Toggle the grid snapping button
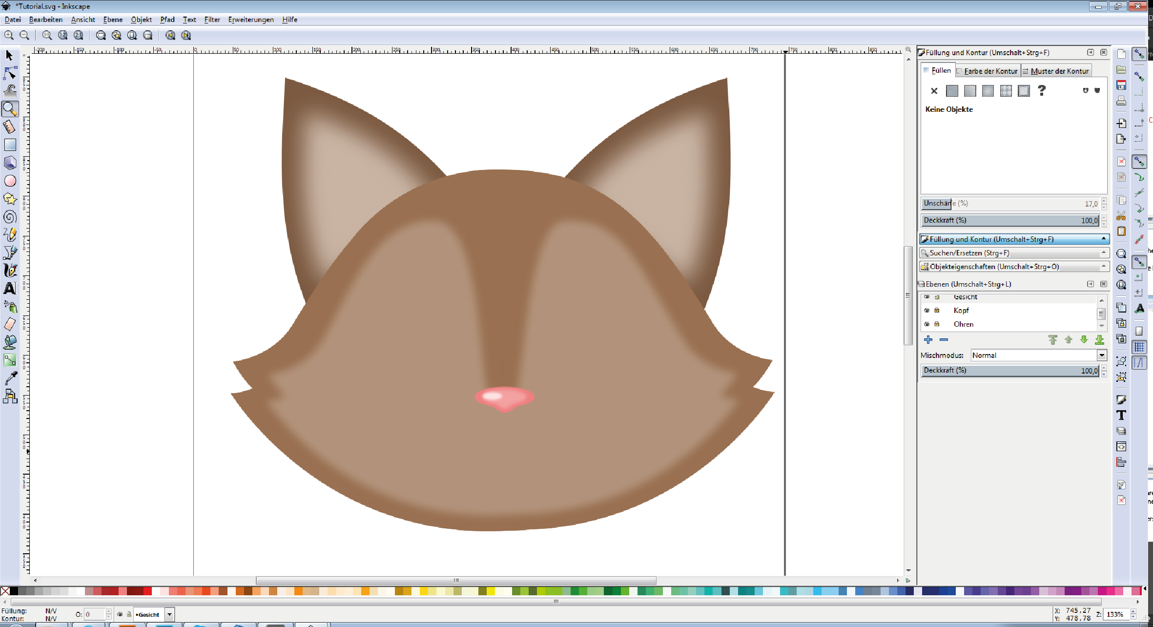Image resolution: width=1153 pixels, height=627 pixels. point(1139,347)
